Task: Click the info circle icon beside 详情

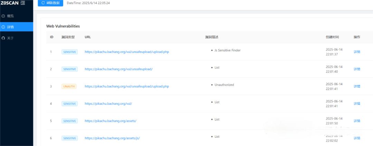Action: click(x=3, y=27)
